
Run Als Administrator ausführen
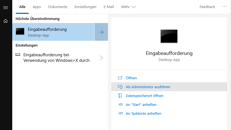coord(148,87)
